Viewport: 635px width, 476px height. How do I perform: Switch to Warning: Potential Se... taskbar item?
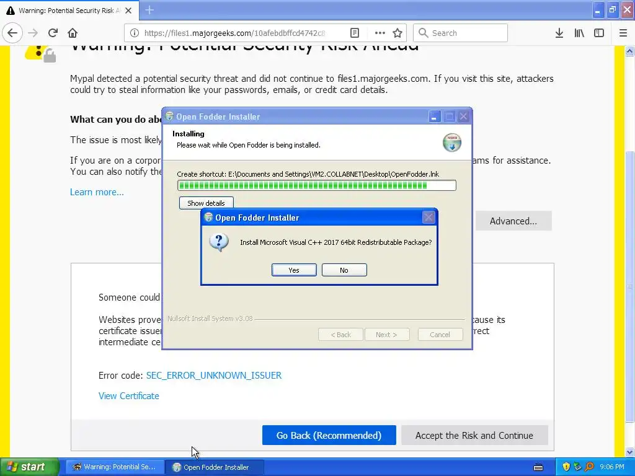point(114,467)
